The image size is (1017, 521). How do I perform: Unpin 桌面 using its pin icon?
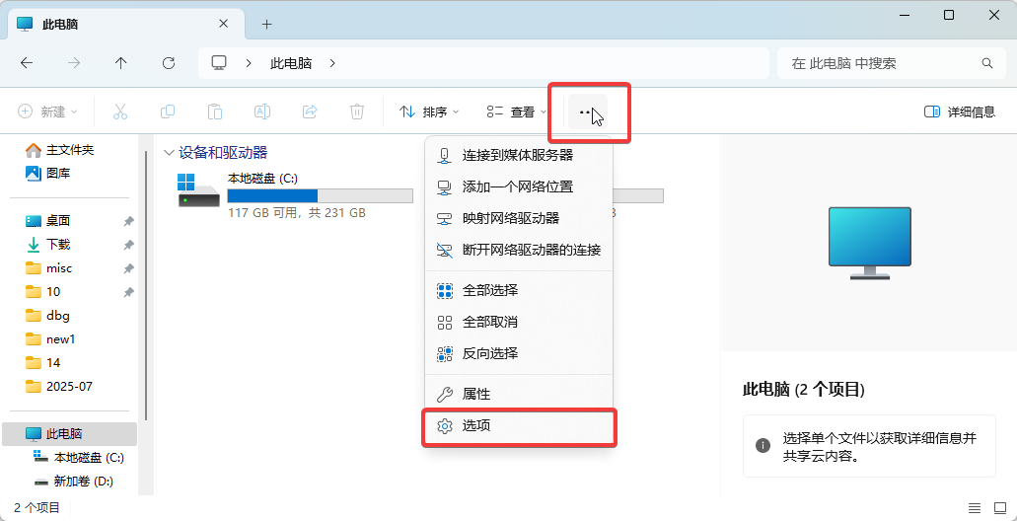tap(128, 221)
